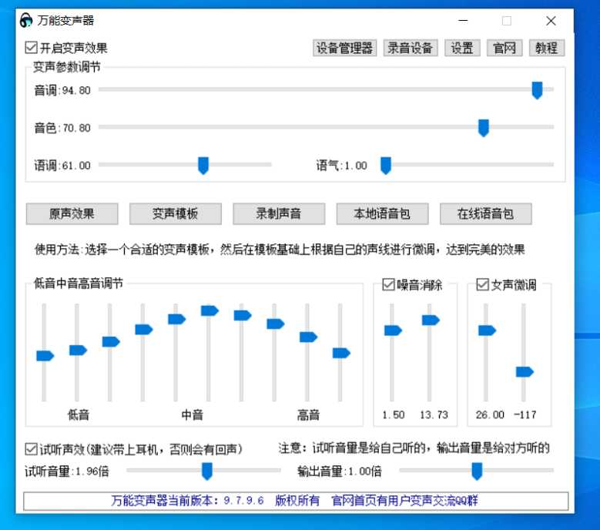The height and width of the screenshot is (530, 600).
Task: Open 变声模板 voice templates
Action: coord(176,213)
